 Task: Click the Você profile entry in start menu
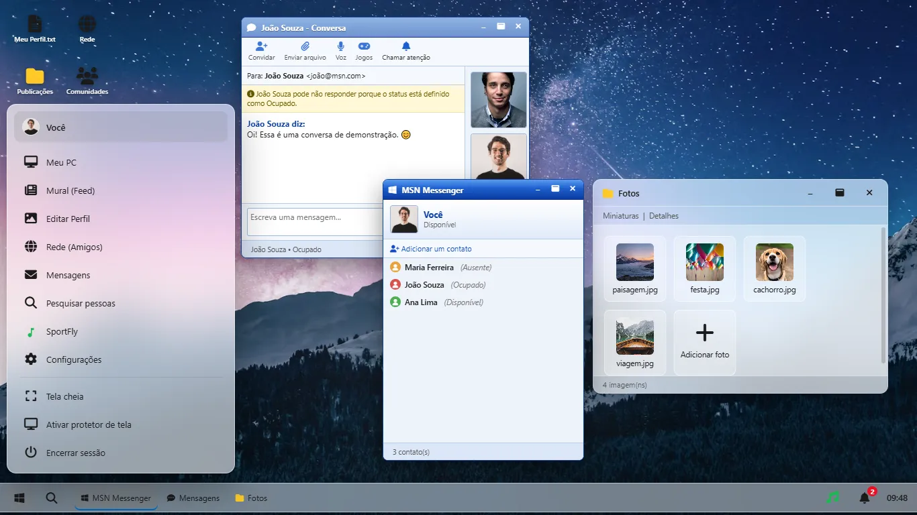[121, 127]
